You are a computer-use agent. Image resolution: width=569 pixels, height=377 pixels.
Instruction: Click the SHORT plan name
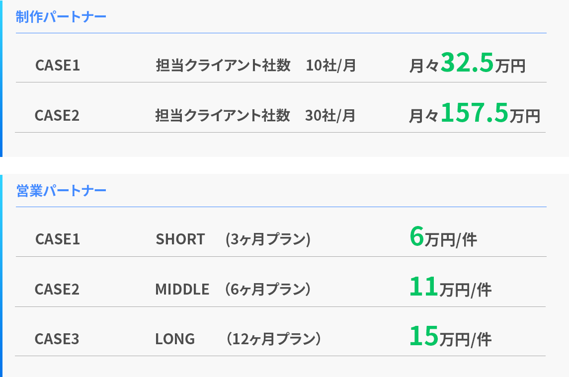point(180,239)
